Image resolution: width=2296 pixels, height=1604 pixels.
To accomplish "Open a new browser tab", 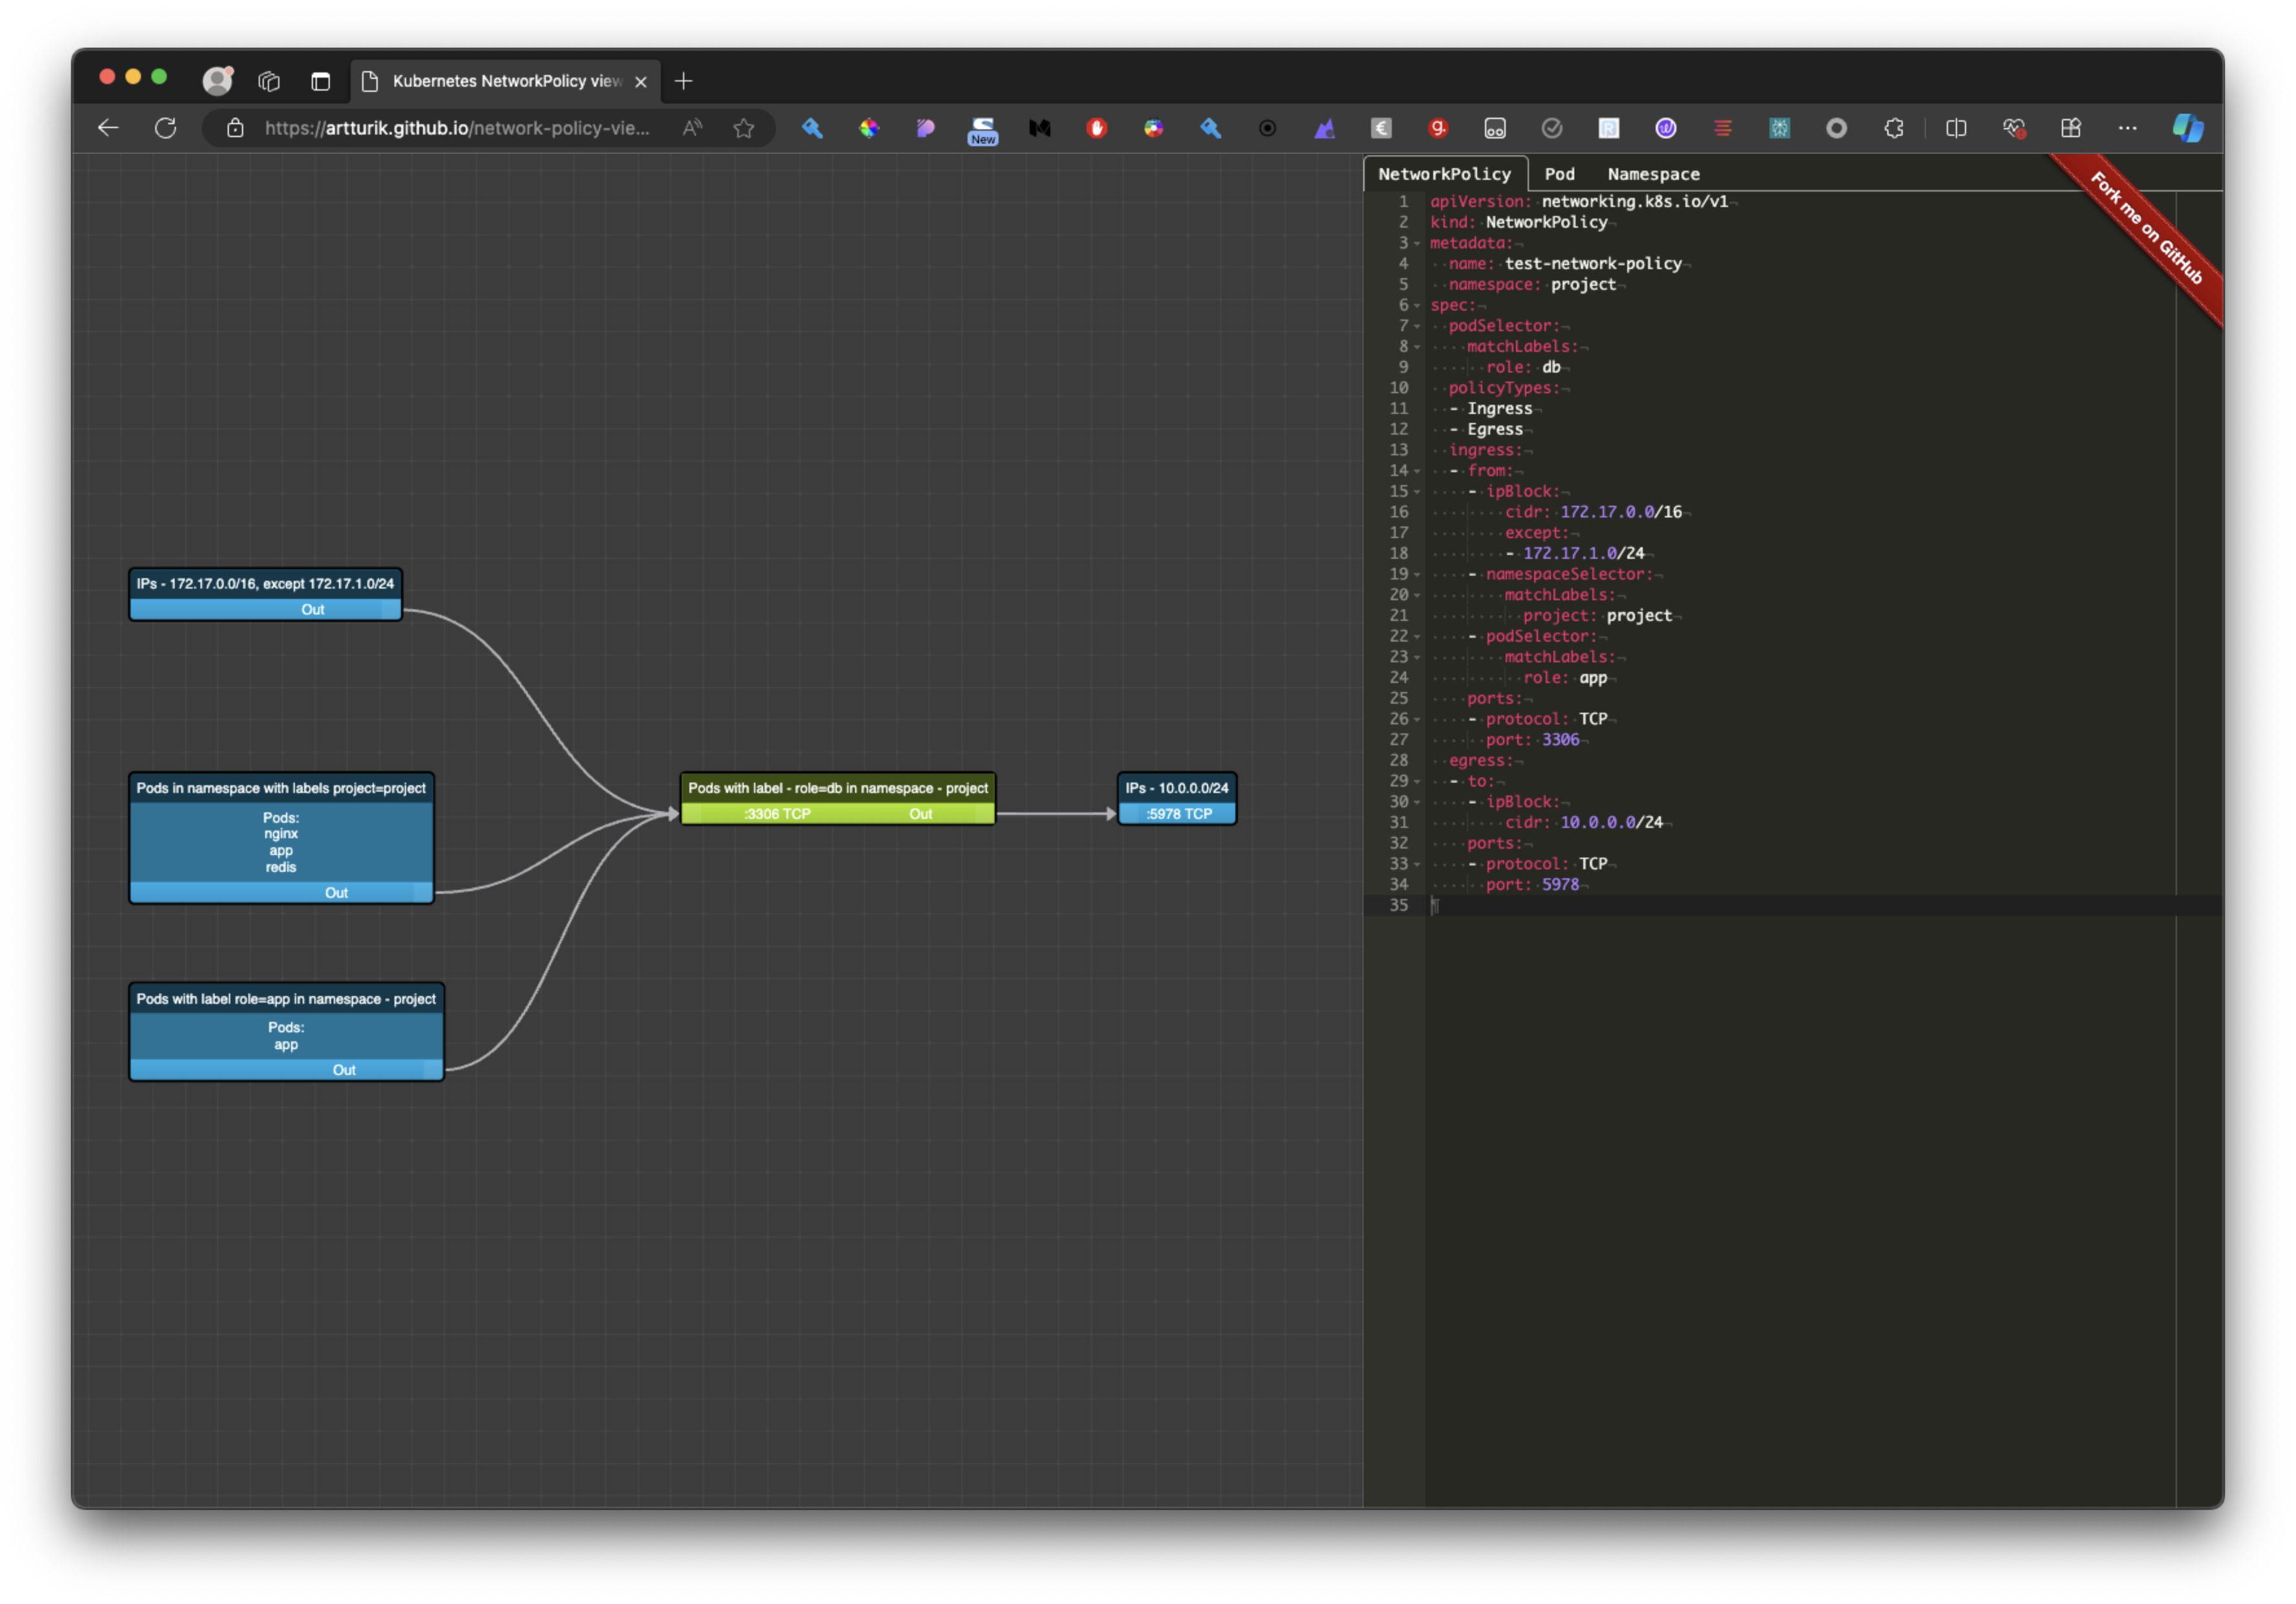I will pos(683,81).
